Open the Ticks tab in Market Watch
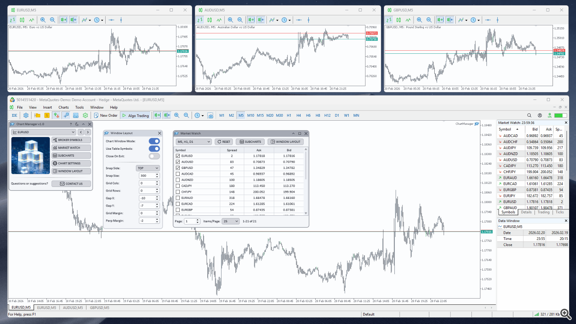 [560, 212]
